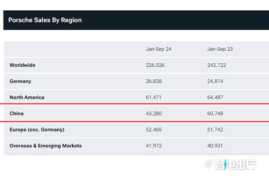This screenshot has height=179, width=269.
Task: Select the Overseas & Emerging Markets label
Action: pos(45,146)
